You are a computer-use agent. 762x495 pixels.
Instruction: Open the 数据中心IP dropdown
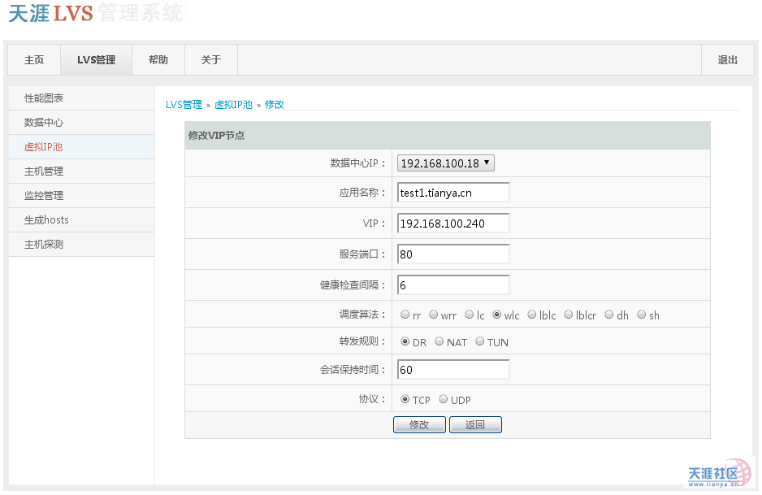tap(445, 163)
